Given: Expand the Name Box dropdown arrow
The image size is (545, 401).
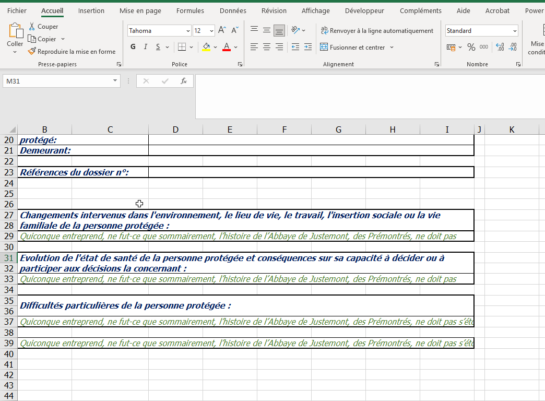Looking at the screenshot, I should click(x=115, y=81).
